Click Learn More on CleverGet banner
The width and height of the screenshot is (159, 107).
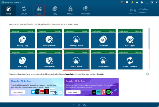point(18,92)
